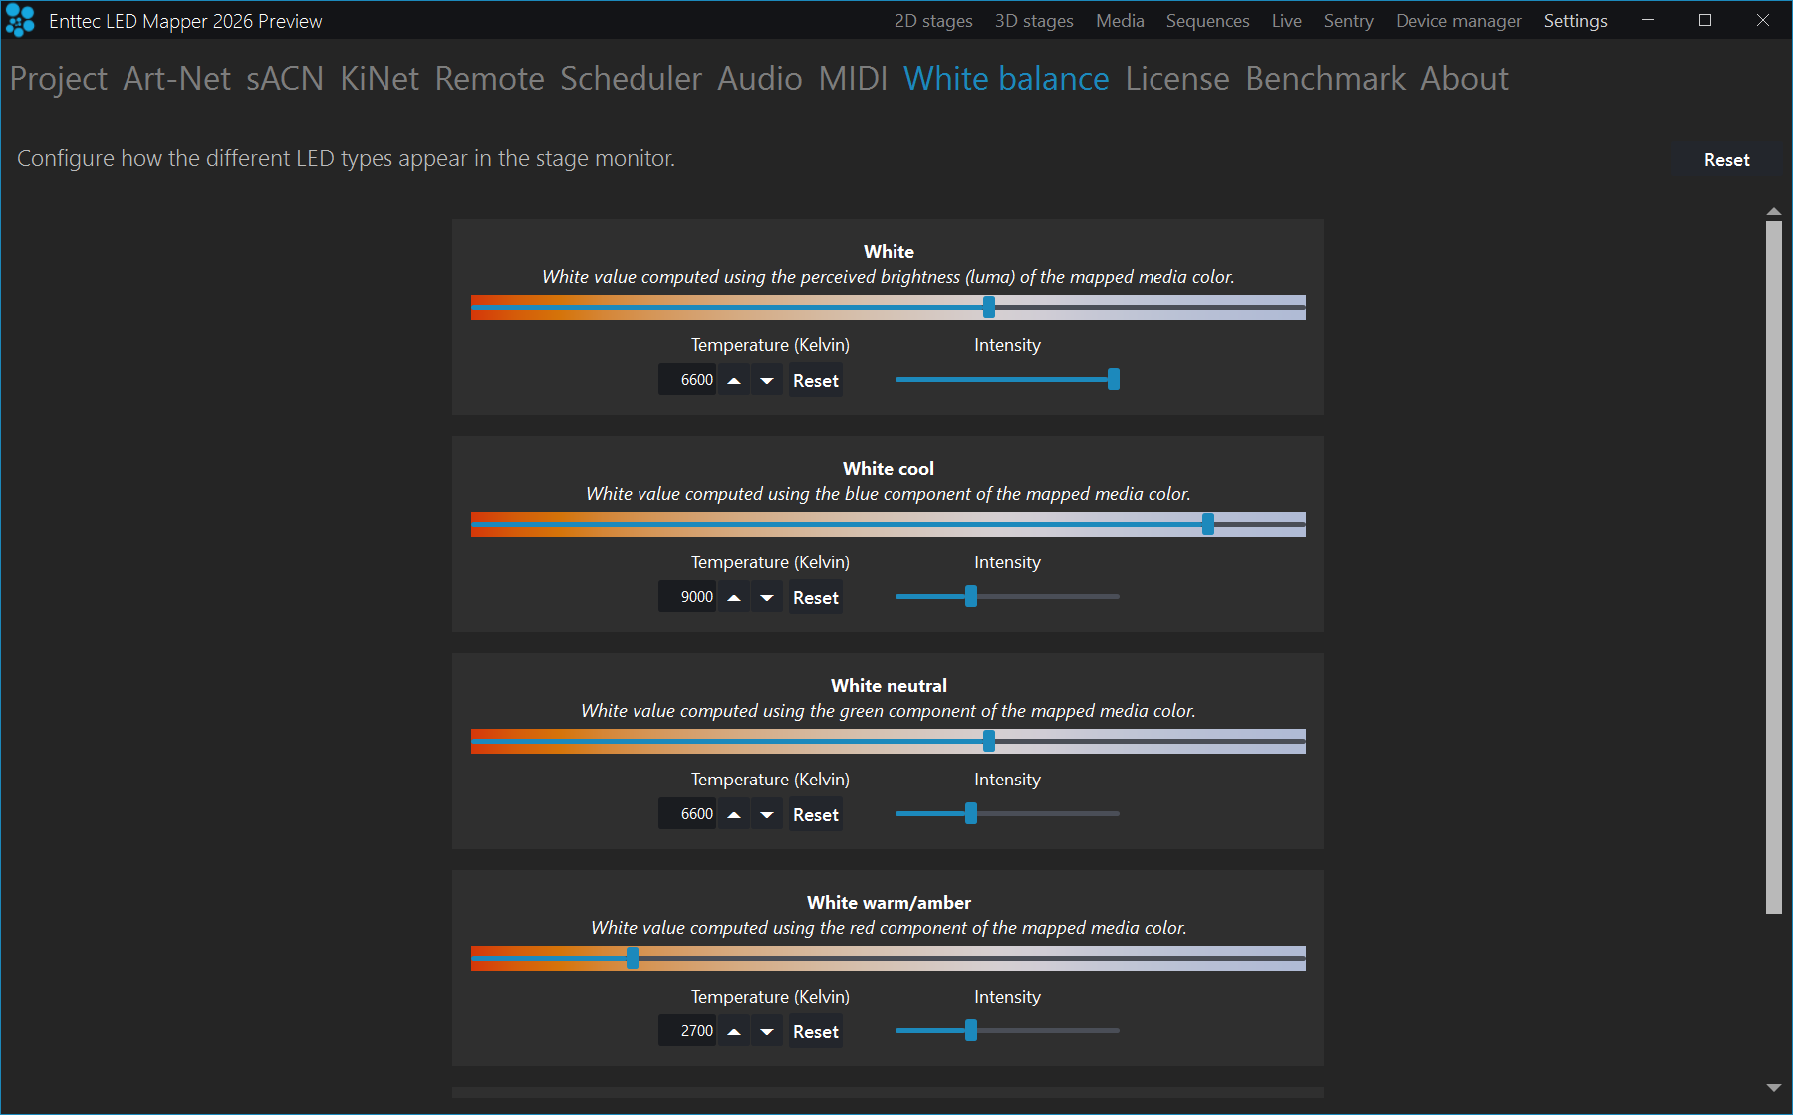Open the Sequences section
This screenshot has height=1115, width=1793.
tap(1207, 21)
